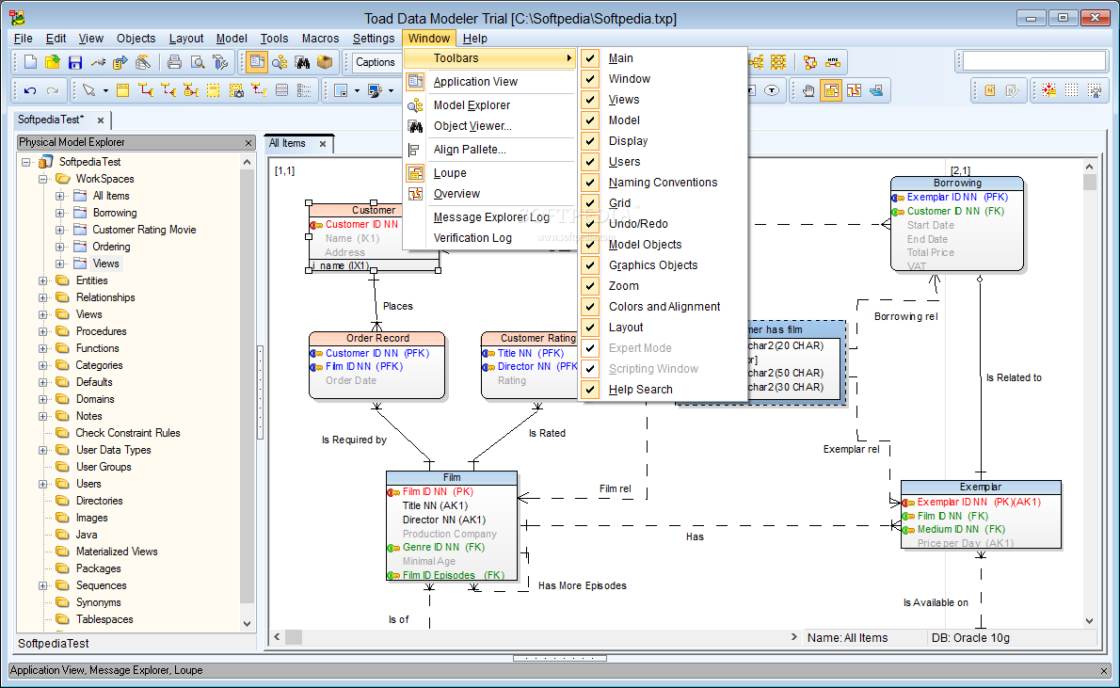Expand the Entities tree node
Screen dimensions: 1120x688
click(x=43, y=280)
